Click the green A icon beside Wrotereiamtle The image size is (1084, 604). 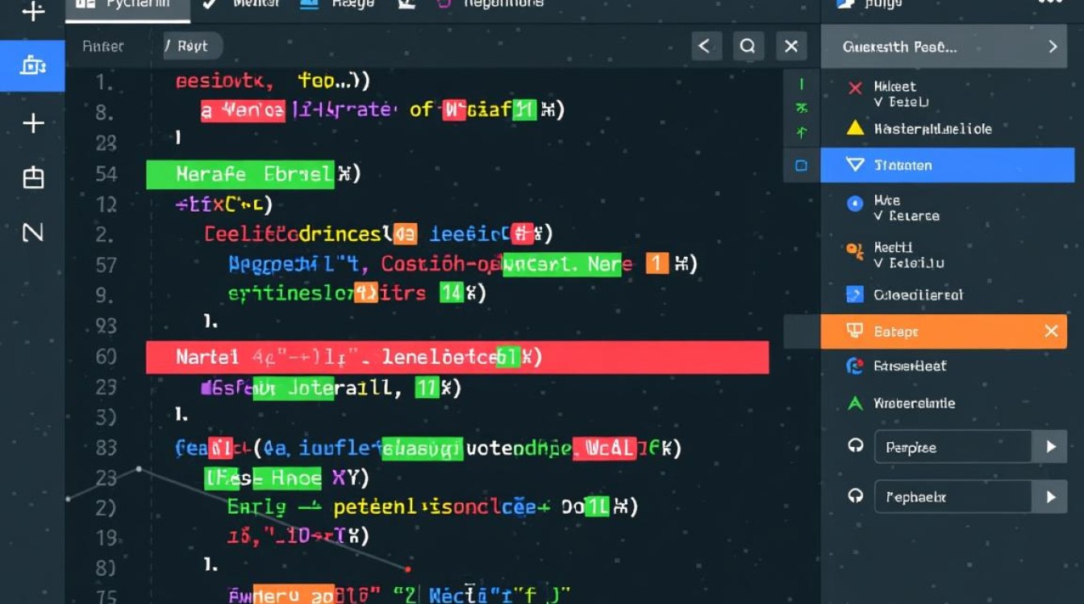(x=855, y=403)
